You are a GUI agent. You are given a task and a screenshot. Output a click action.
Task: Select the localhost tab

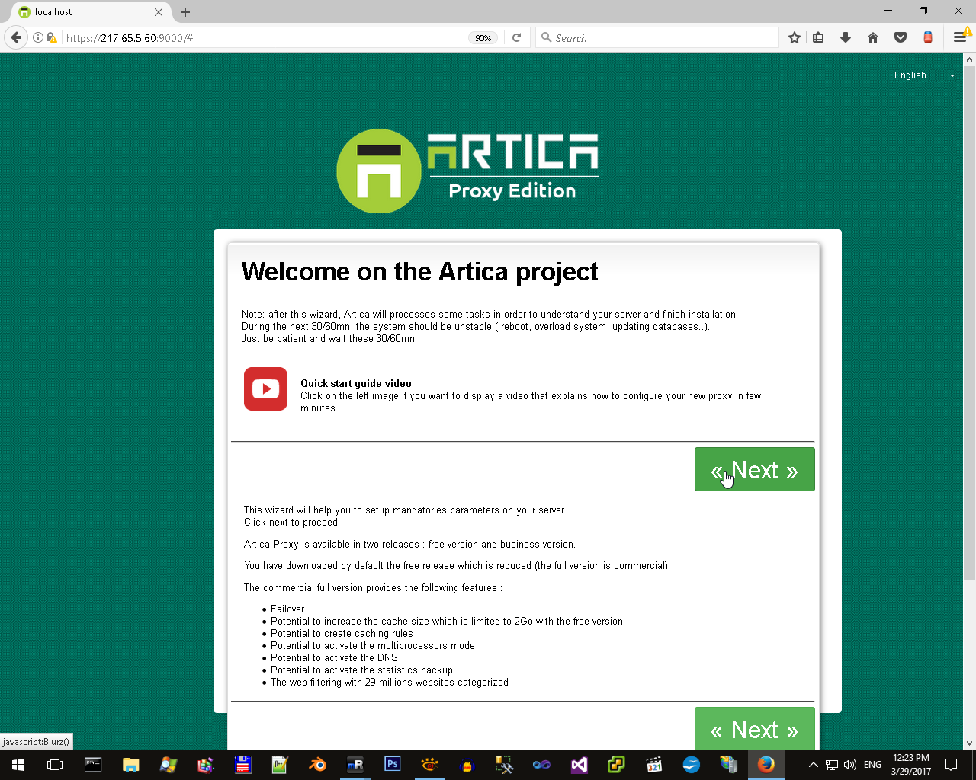point(91,12)
